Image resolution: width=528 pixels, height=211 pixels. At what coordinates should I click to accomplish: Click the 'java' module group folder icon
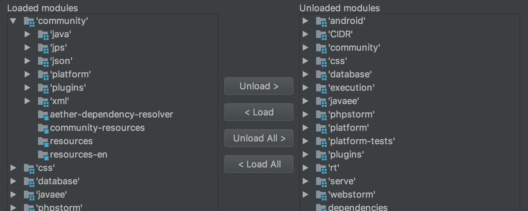43,34
